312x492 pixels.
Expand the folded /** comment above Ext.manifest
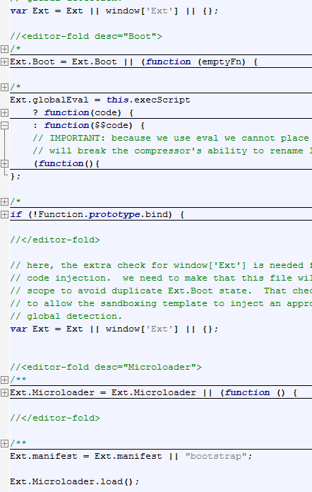(x=4, y=443)
